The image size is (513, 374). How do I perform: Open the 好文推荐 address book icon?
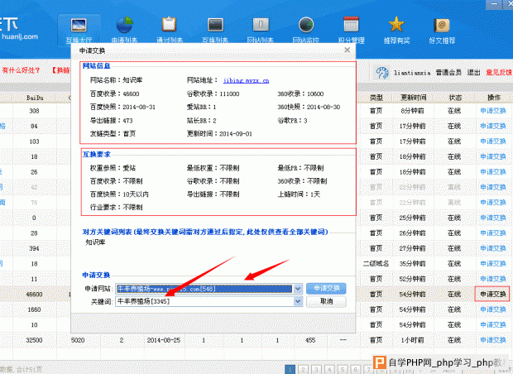coord(442,25)
